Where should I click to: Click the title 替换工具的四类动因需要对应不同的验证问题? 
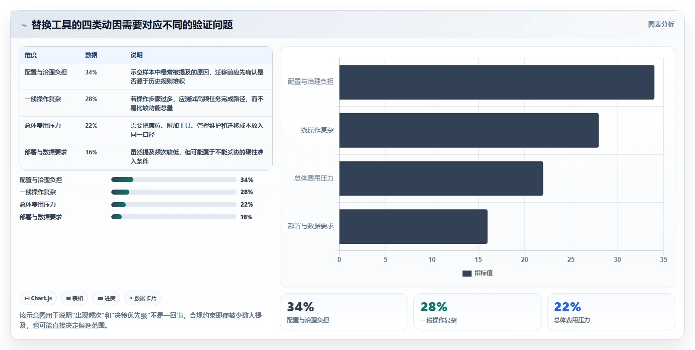coord(132,25)
